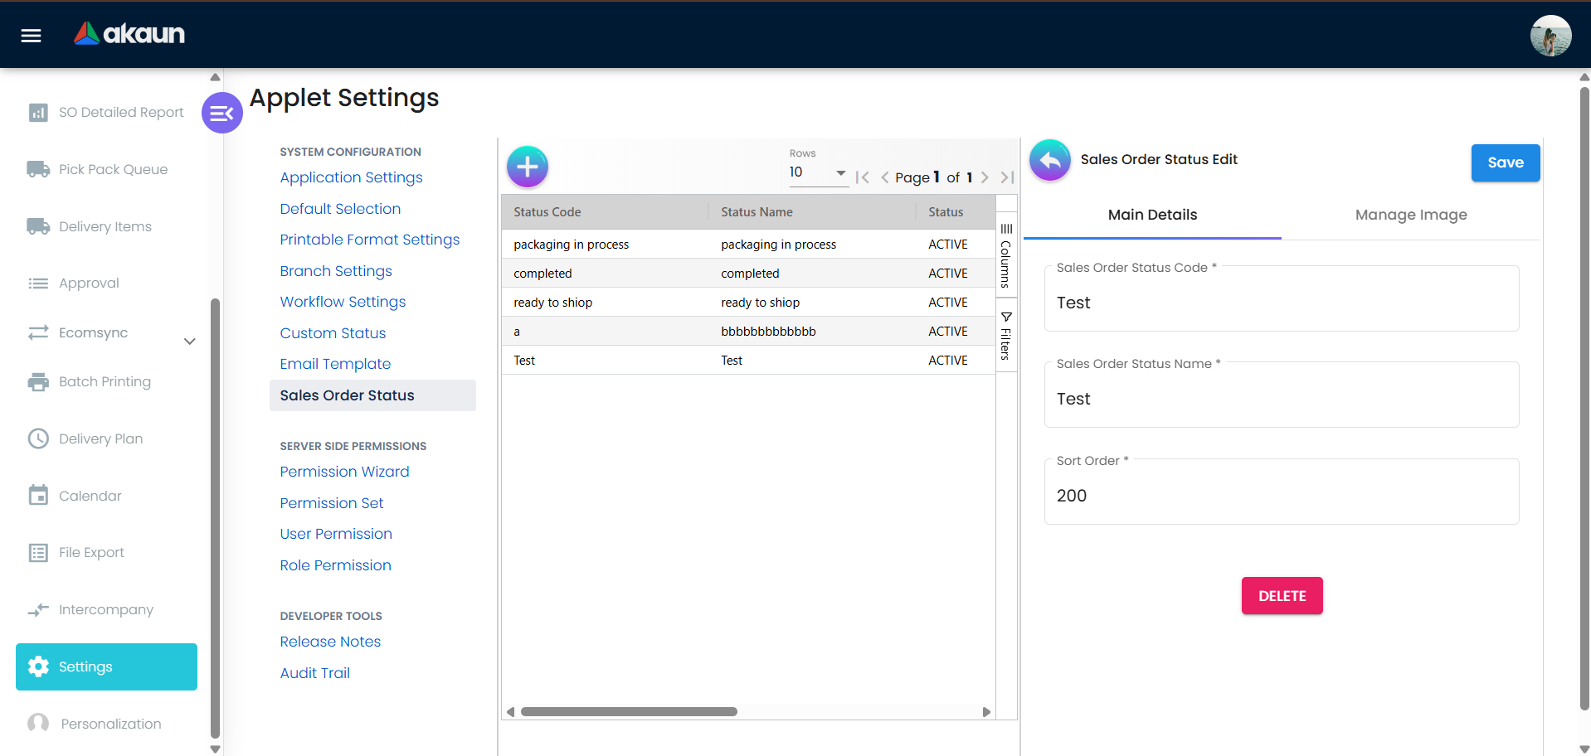
Task: Expand the Ecomsync sidebar menu
Action: [x=189, y=341]
